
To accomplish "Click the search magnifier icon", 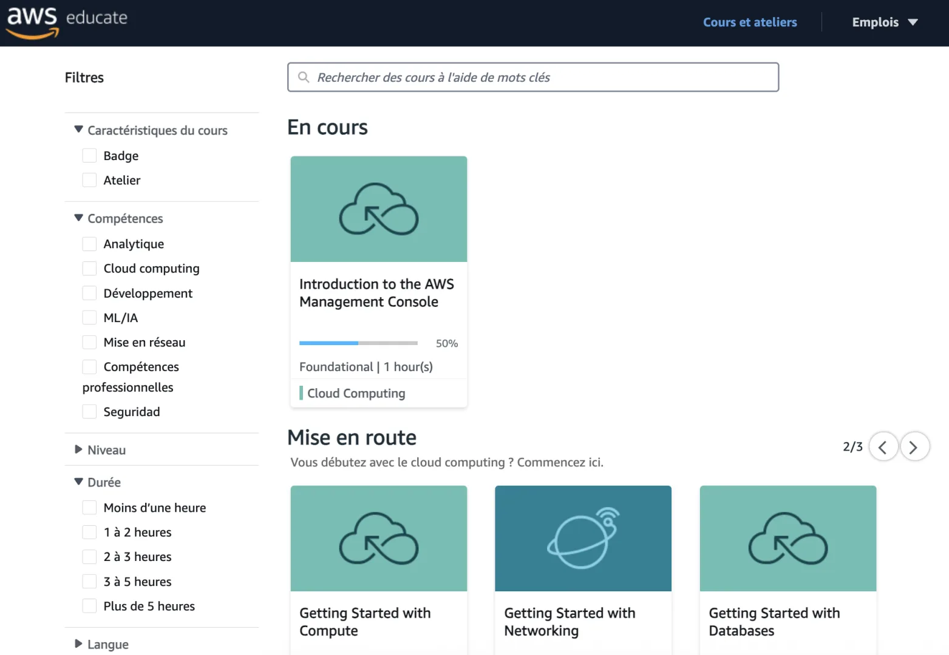I will 304,77.
